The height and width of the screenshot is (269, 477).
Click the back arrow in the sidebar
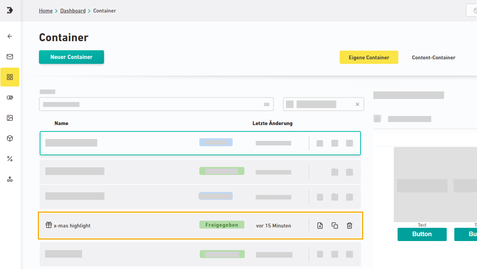[10, 36]
